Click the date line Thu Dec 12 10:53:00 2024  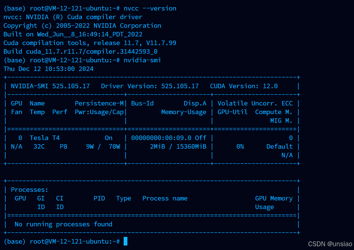48,69
